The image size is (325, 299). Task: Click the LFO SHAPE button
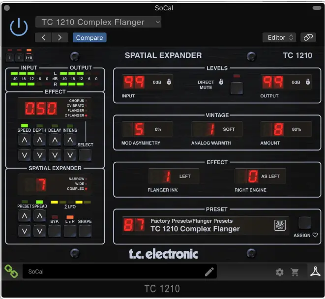click(x=85, y=231)
